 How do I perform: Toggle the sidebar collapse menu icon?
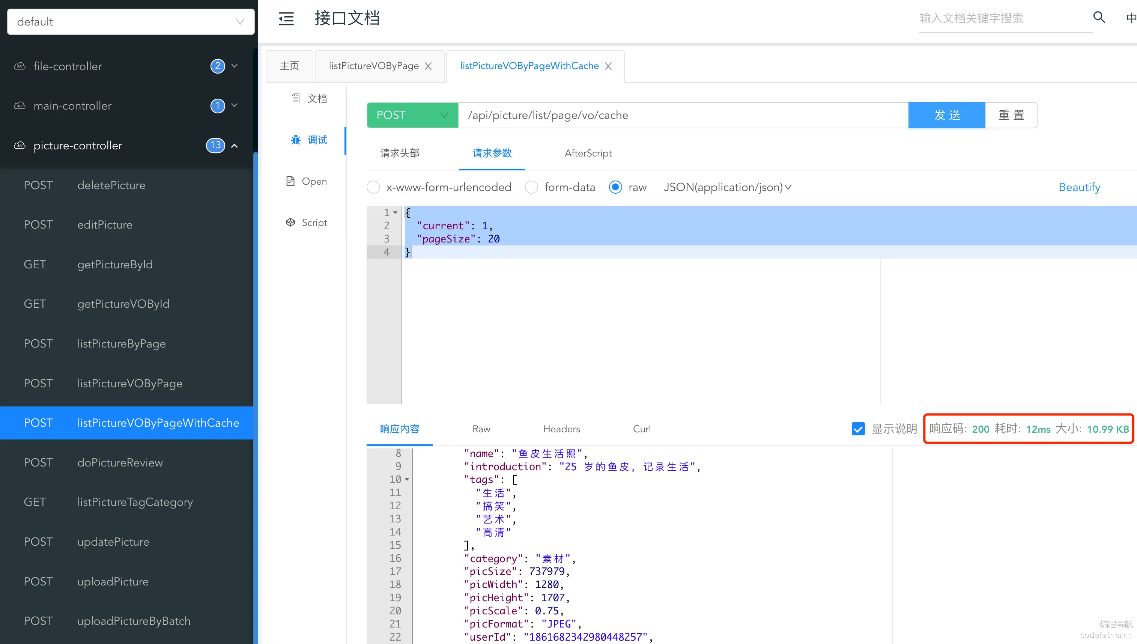(286, 19)
